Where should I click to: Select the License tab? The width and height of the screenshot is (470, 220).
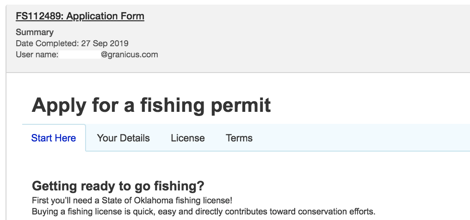[x=188, y=138]
